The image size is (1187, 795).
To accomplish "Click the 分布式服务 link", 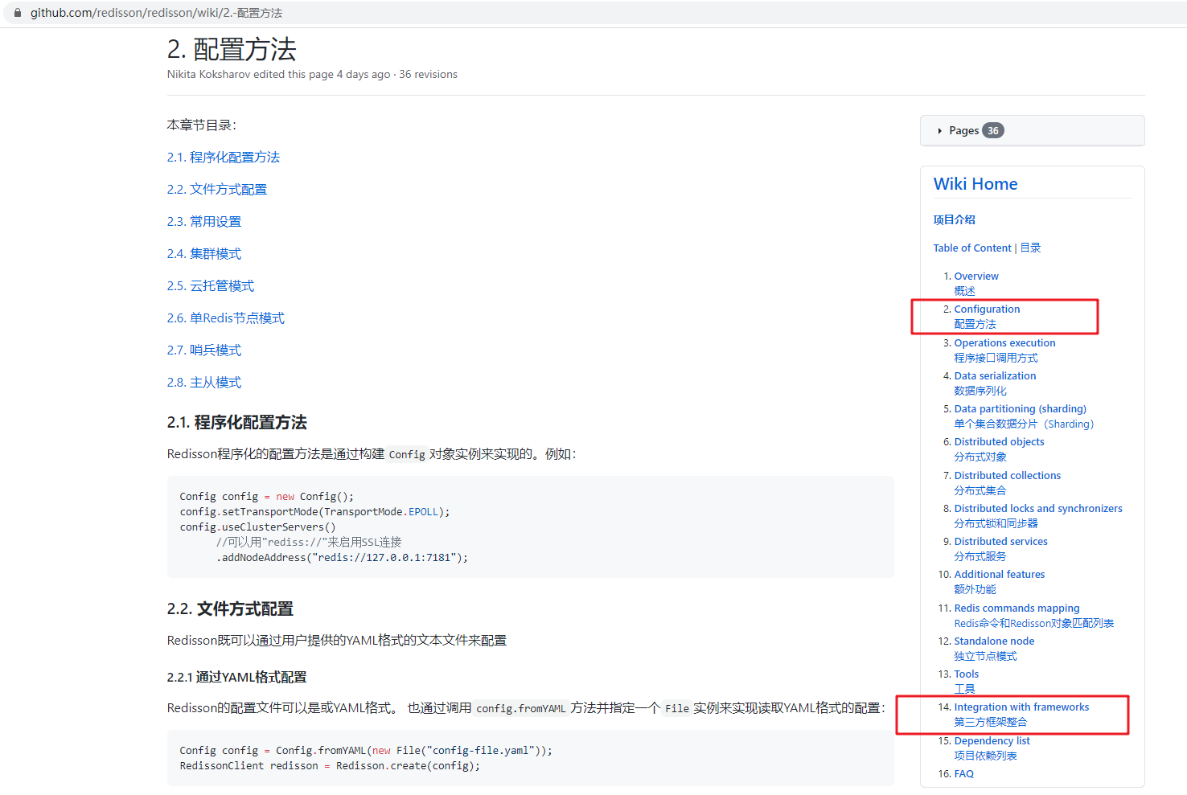I will 980,556.
